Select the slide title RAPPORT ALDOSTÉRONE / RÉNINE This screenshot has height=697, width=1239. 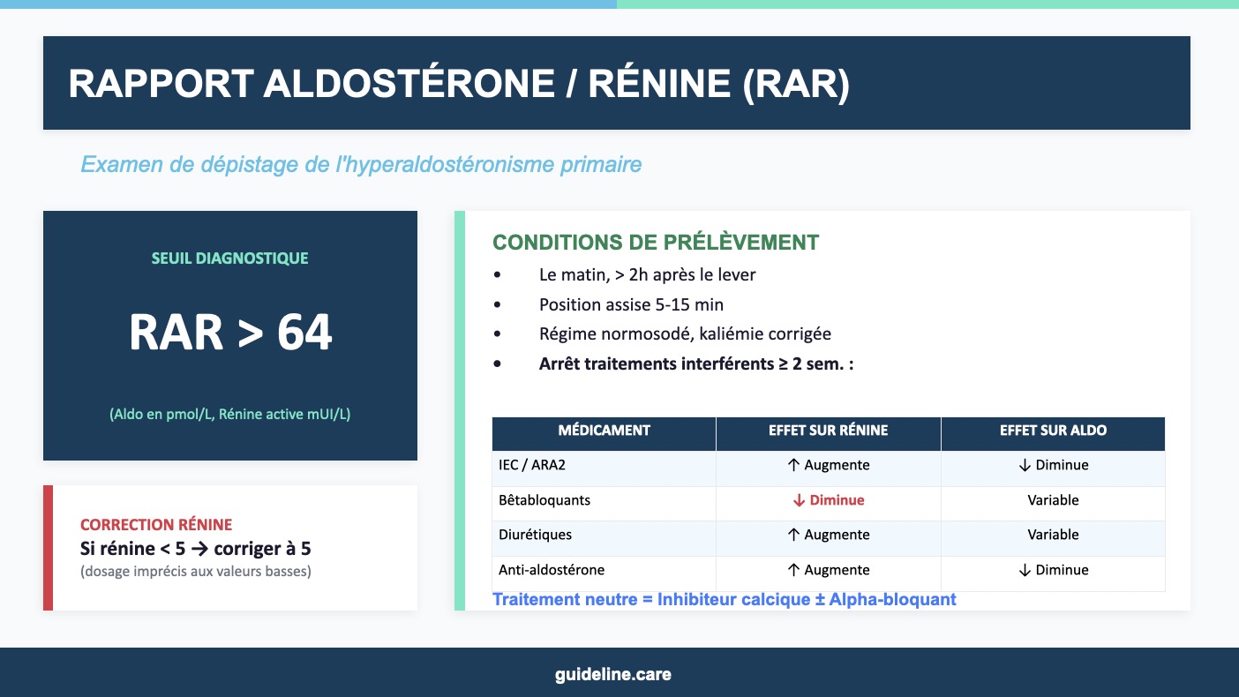coord(459,84)
